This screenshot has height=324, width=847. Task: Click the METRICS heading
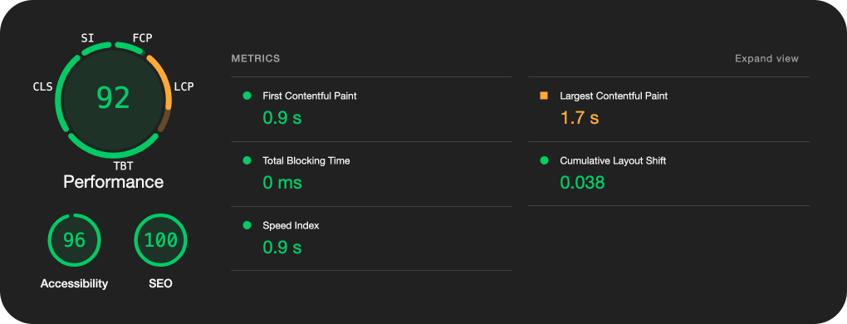256,58
